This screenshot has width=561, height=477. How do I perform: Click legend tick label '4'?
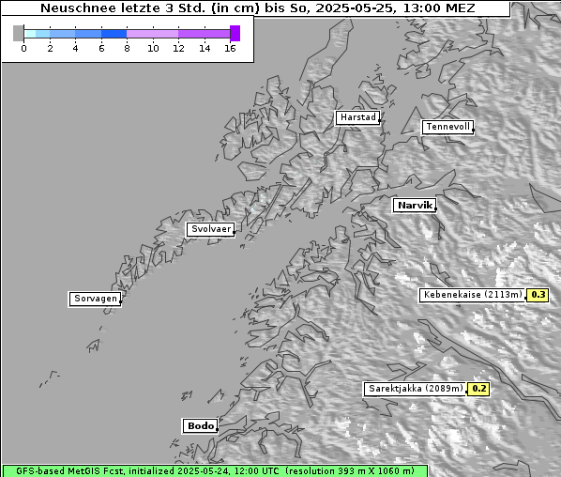(75, 49)
